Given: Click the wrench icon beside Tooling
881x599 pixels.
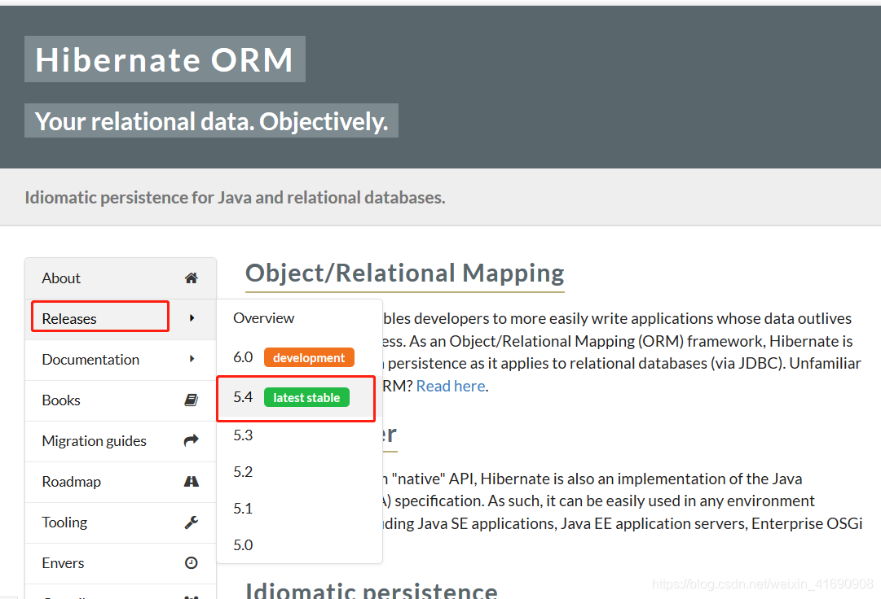Looking at the screenshot, I should [191, 522].
